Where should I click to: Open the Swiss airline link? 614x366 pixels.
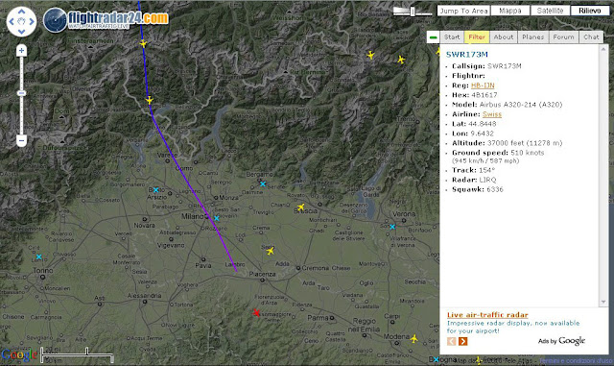[492, 114]
